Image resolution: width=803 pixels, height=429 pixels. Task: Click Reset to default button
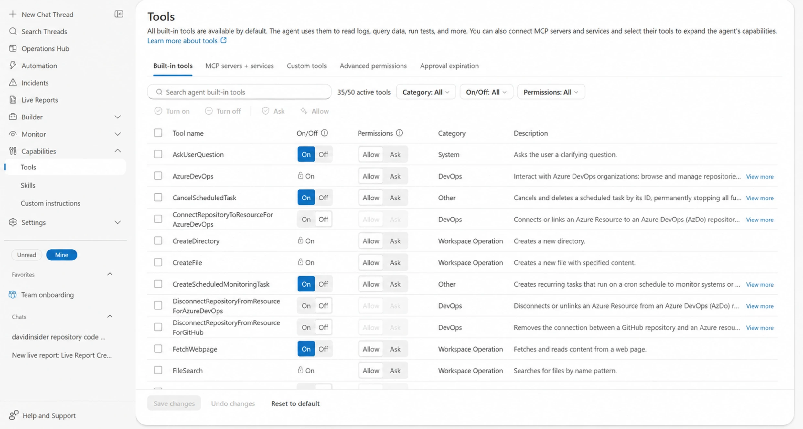tap(295, 403)
